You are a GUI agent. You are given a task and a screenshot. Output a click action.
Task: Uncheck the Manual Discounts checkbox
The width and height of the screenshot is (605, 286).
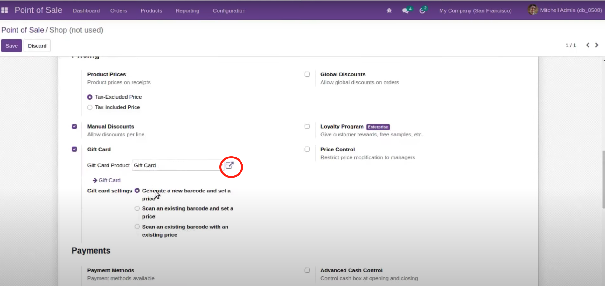click(74, 126)
